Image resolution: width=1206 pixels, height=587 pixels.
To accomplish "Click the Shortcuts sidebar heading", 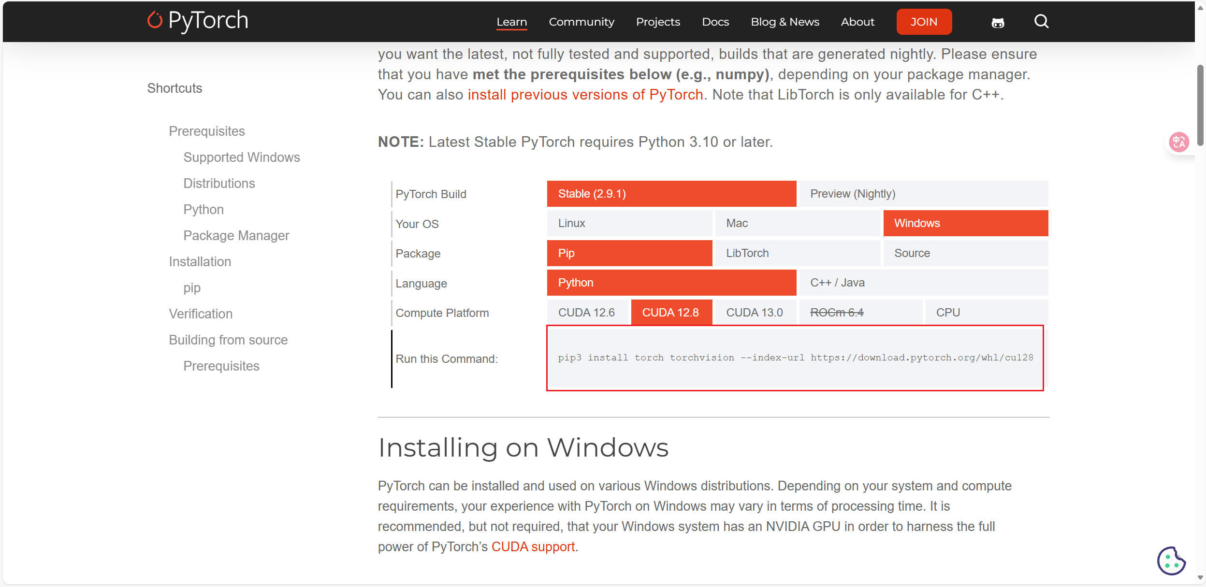I will (x=174, y=88).
